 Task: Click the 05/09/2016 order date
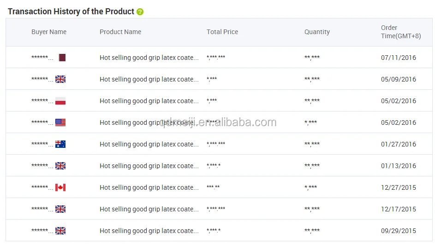tap(399, 79)
